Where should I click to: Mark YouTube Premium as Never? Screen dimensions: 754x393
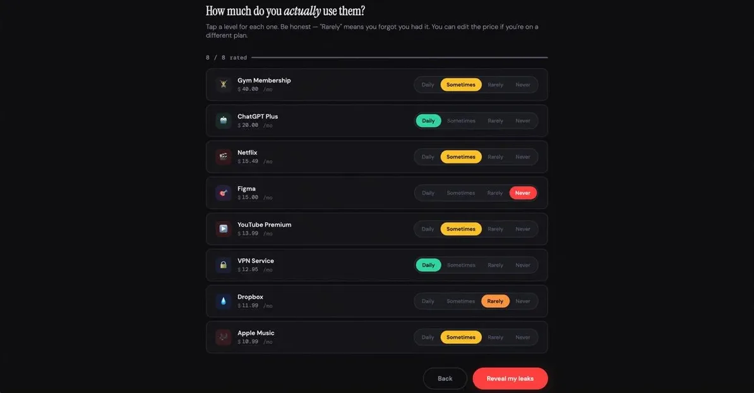click(524, 228)
